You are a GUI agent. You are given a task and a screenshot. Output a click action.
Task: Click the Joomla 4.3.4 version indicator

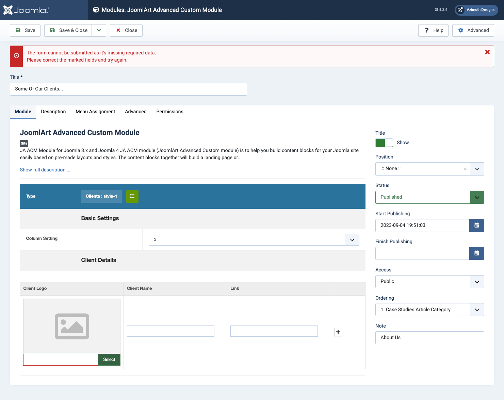click(441, 10)
